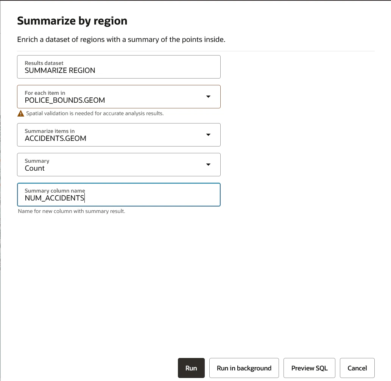Click the 'Spatial validation is needed' warning message

pyautogui.click(x=95, y=113)
